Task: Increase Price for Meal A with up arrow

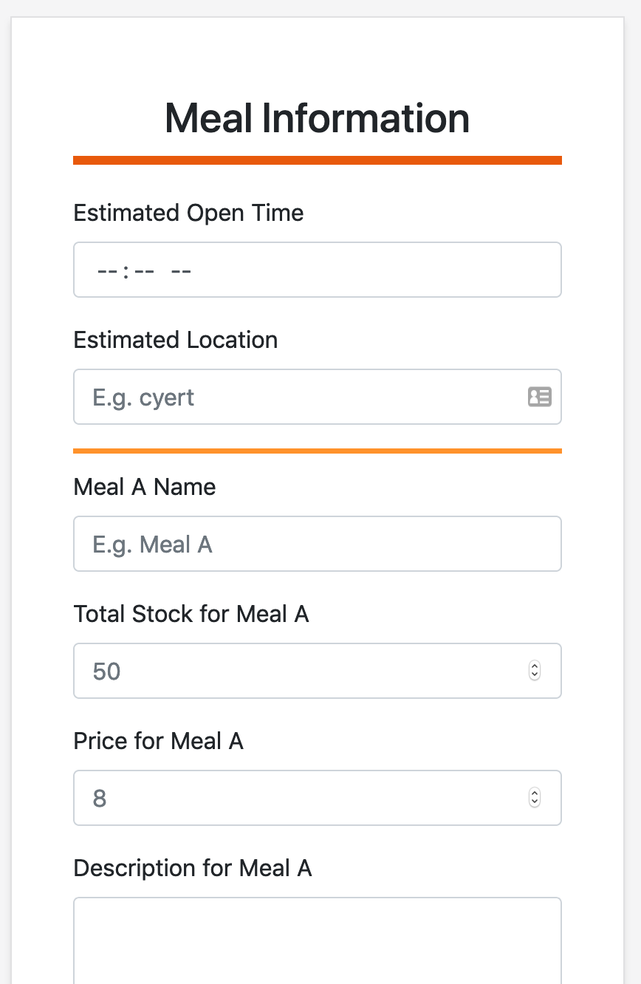Action: [x=535, y=793]
